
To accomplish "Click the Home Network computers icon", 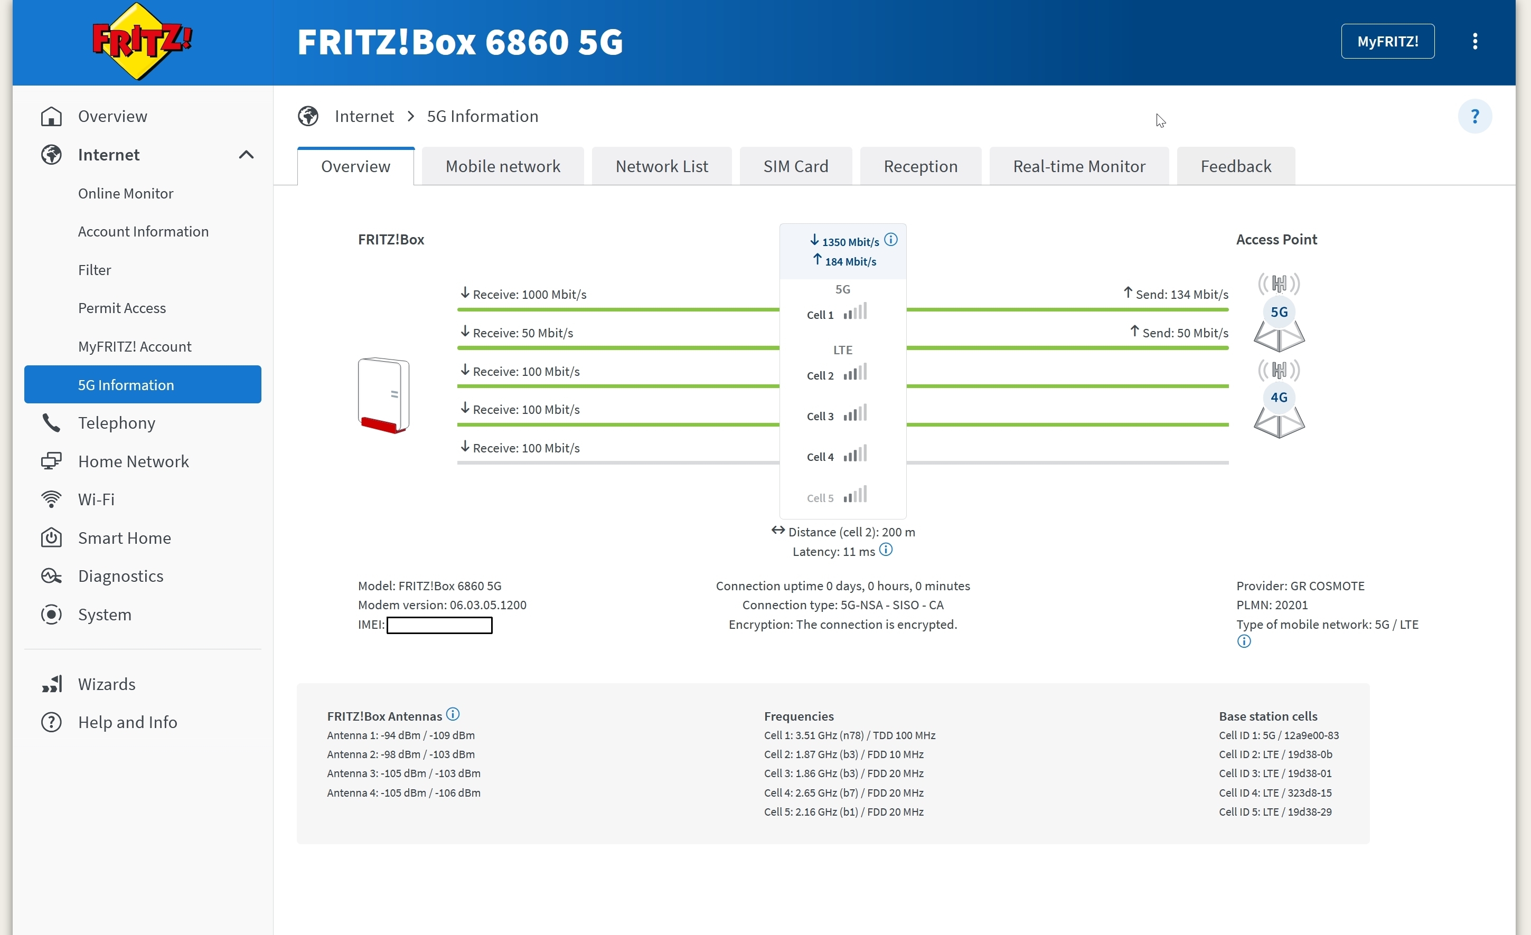I will pos(52,461).
